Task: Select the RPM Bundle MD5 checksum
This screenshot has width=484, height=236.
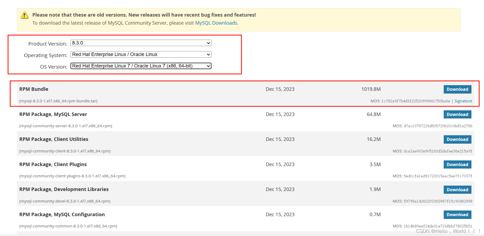Action: pyautogui.click(x=416, y=101)
